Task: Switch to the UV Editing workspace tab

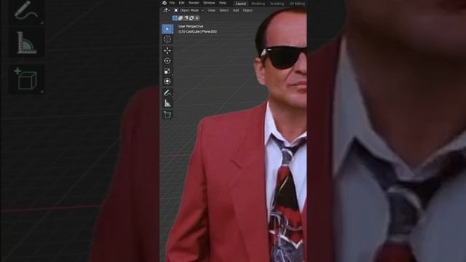Action: [x=297, y=4]
